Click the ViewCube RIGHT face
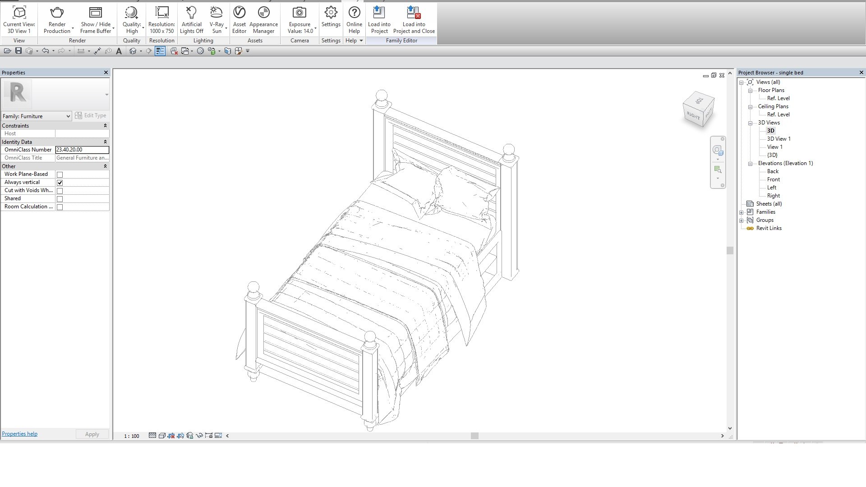866x487 pixels. click(x=693, y=116)
